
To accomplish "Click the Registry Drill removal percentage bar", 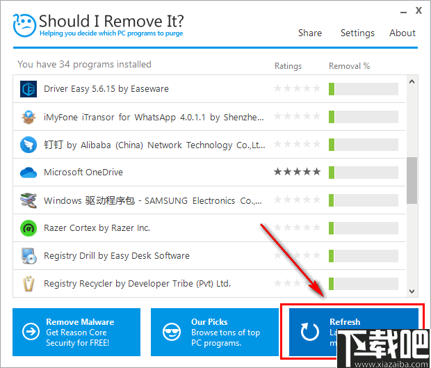I will coord(364,256).
